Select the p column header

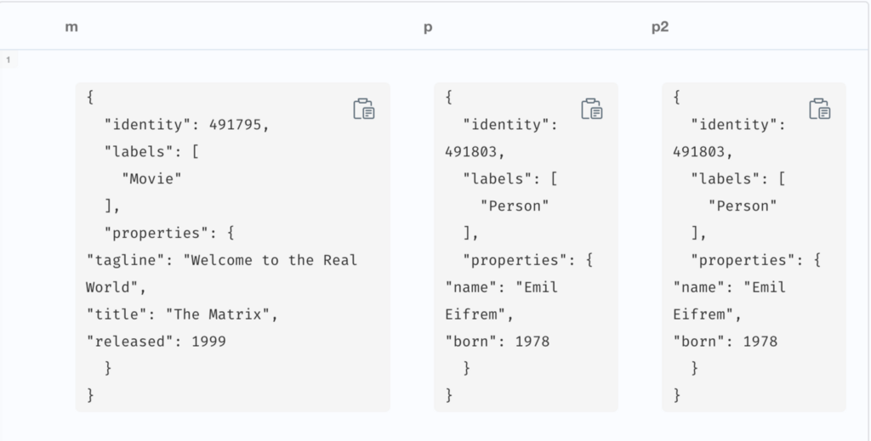428,28
